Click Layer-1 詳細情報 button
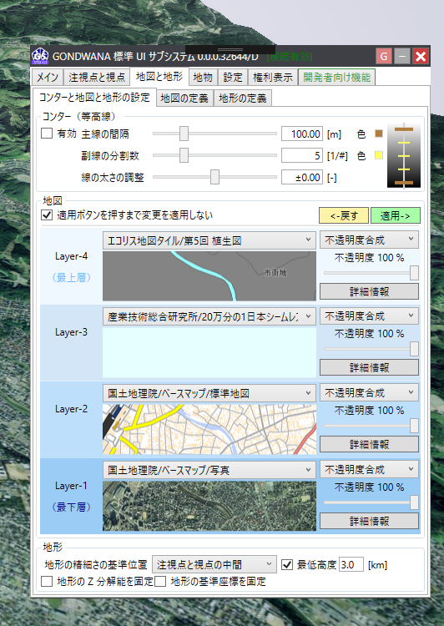444x626 pixels. tap(369, 521)
